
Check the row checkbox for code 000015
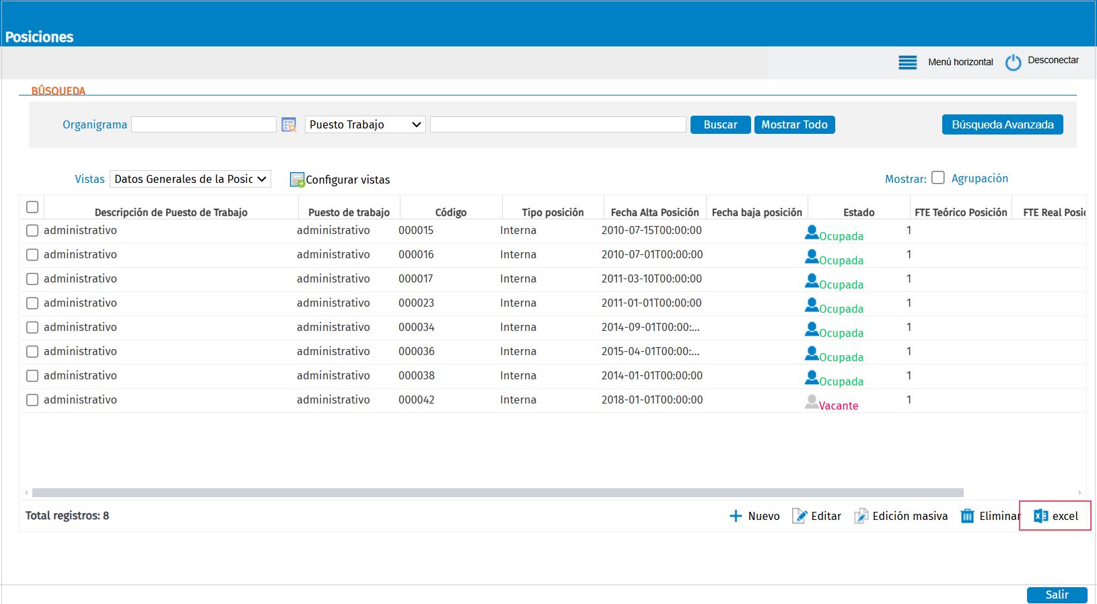coord(32,231)
